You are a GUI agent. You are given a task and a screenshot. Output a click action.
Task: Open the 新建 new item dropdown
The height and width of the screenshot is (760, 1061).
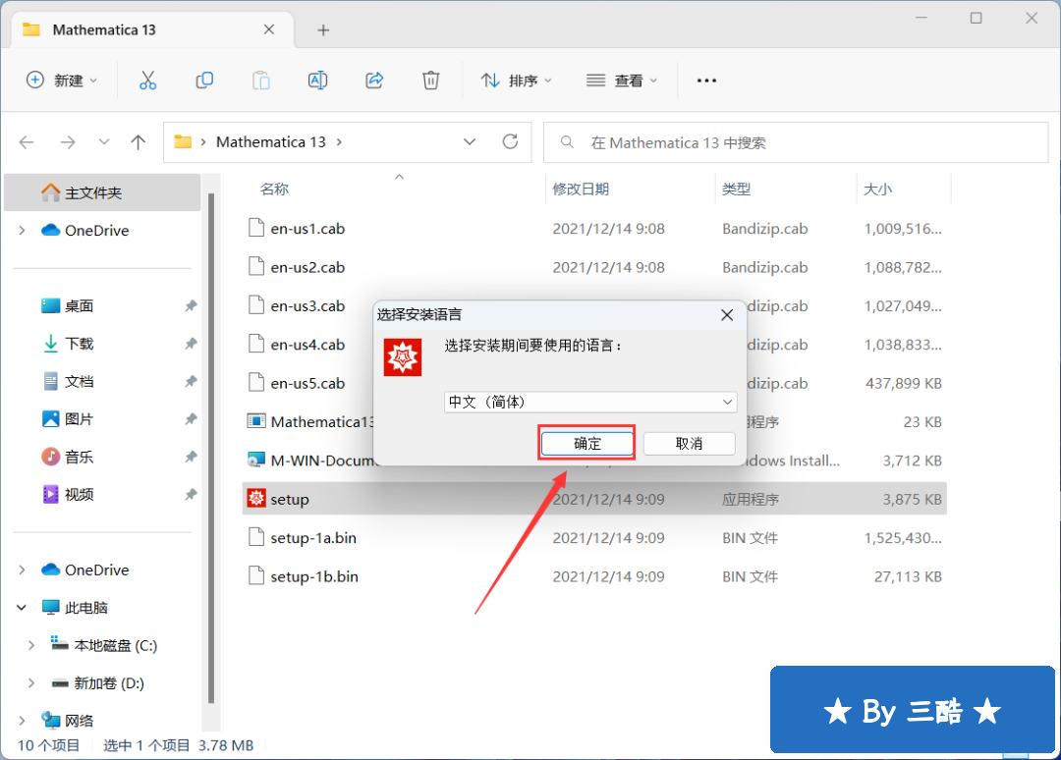[62, 81]
